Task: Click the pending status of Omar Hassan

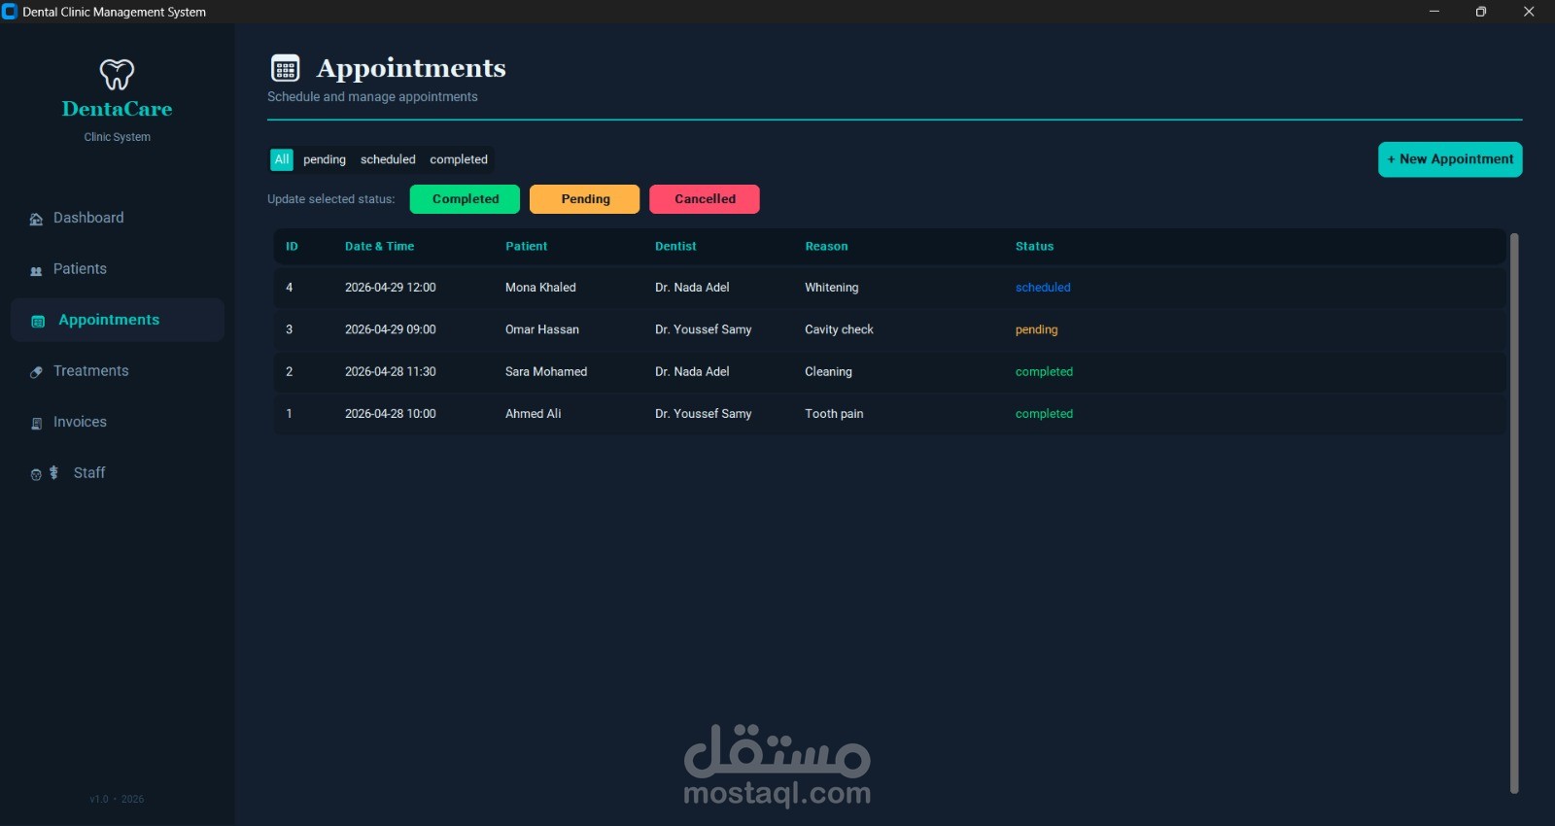Action: coord(1036,329)
